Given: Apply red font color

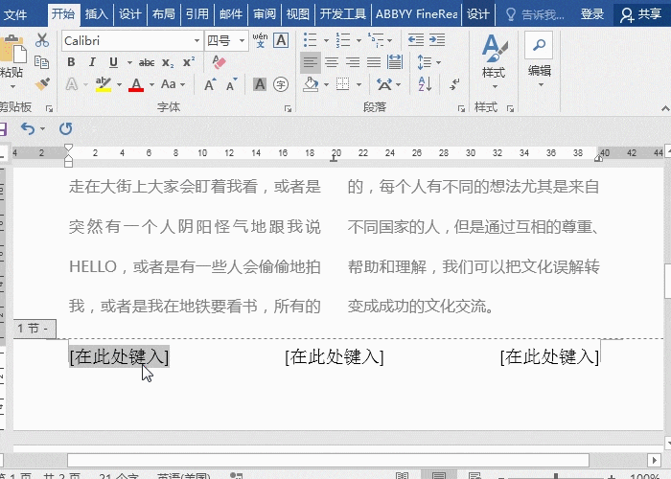Looking at the screenshot, I should pos(136,84).
